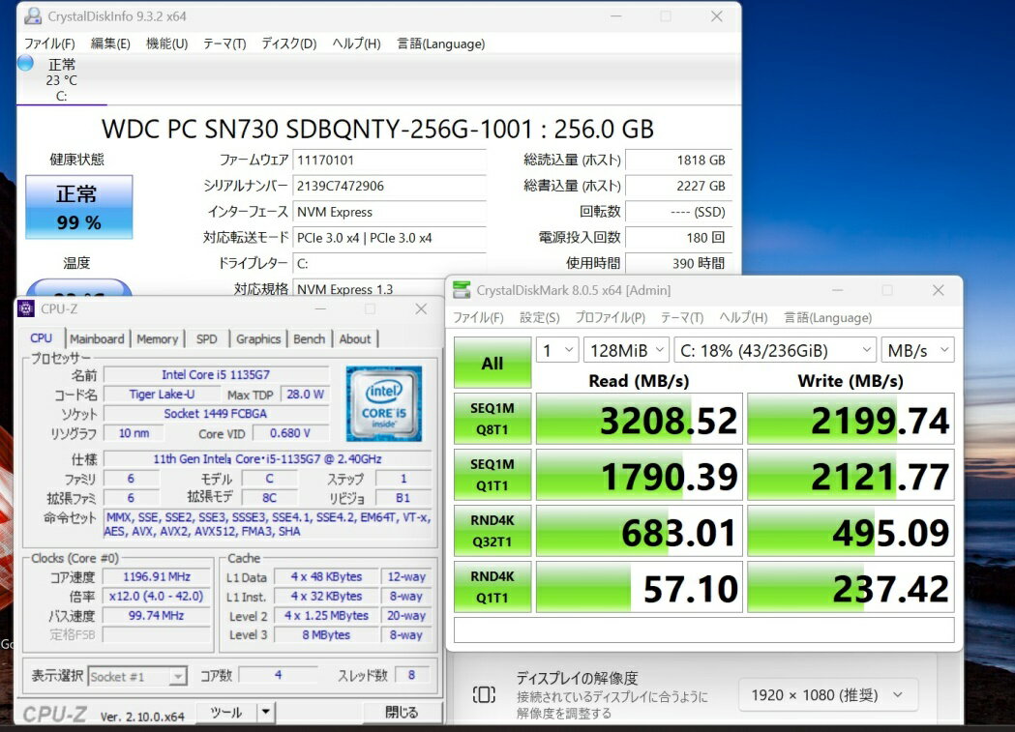Run all benchmarks with the All button
The height and width of the screenshot is (732, 1015).
[492, 364]
